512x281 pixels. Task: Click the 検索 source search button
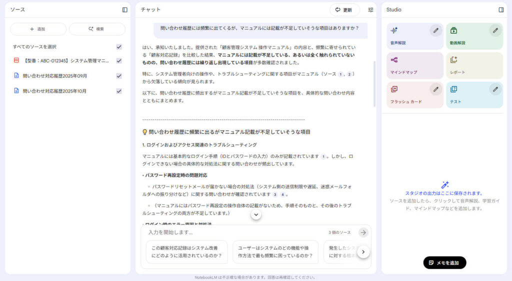click(x=97, y=29)
